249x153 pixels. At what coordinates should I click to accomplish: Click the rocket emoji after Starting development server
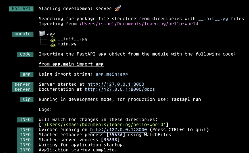click(118, 8)
